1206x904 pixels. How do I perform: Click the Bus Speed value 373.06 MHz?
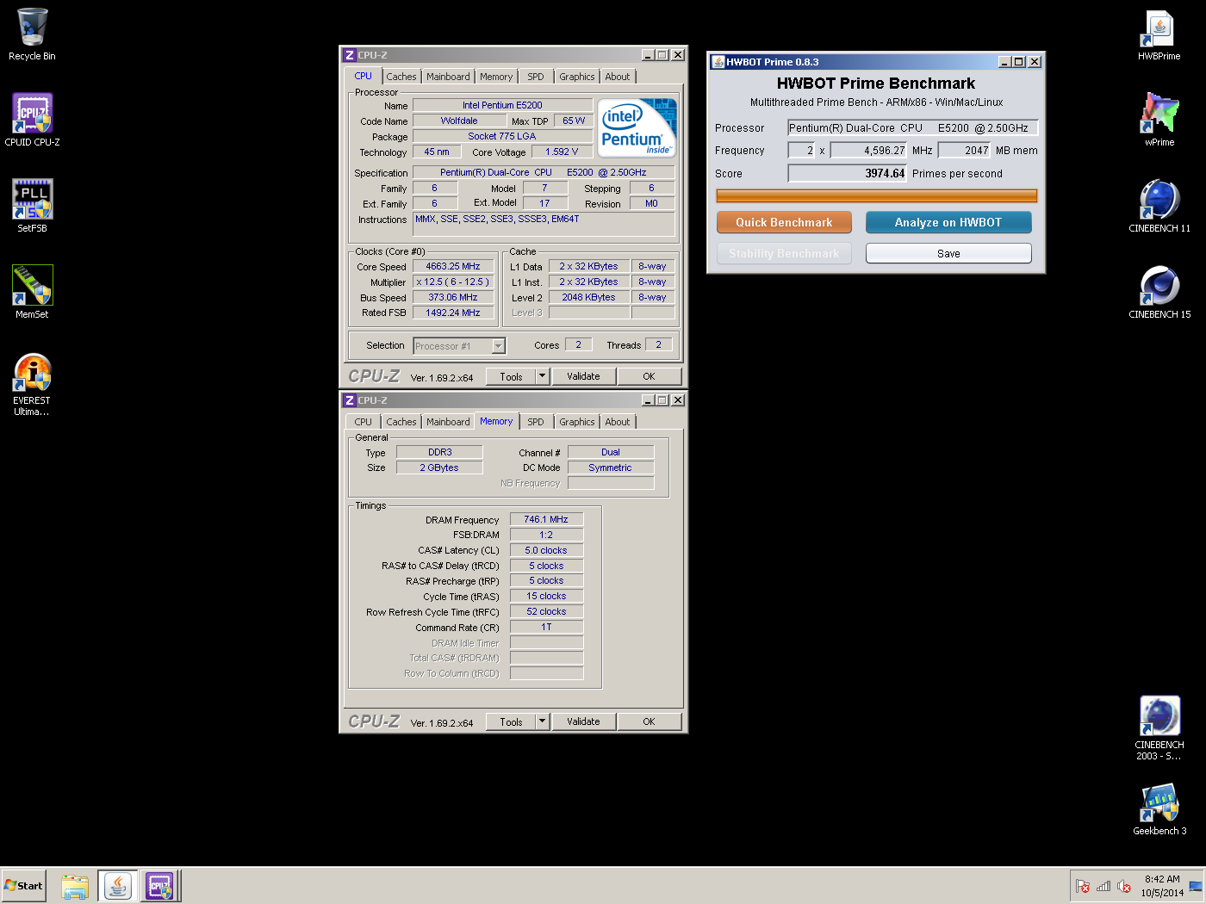453,298
